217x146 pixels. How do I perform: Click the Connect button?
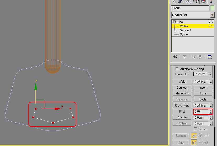pyautogui.click(x=182, y=88)
